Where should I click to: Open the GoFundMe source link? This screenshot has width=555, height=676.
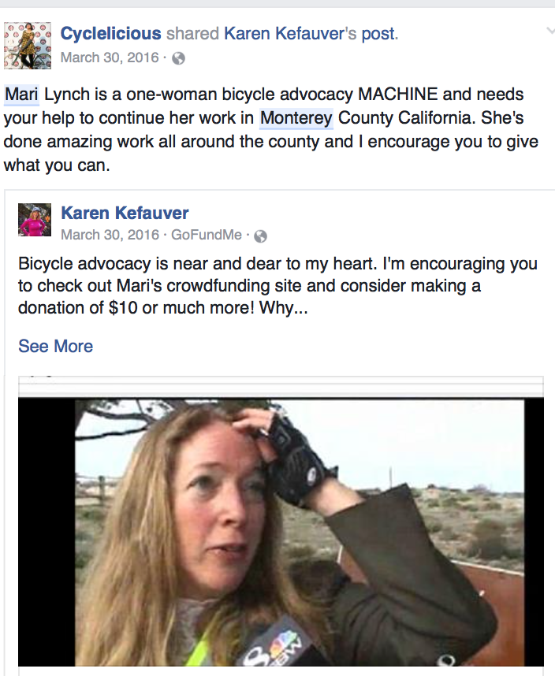[207, 235]
